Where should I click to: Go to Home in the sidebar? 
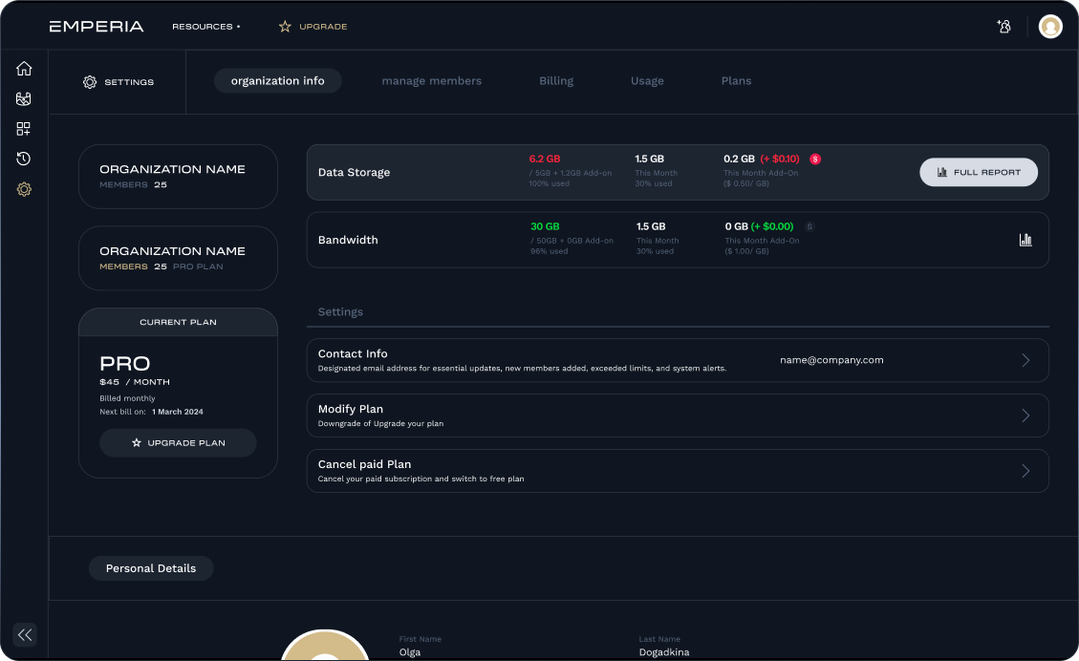pos(24,69)
